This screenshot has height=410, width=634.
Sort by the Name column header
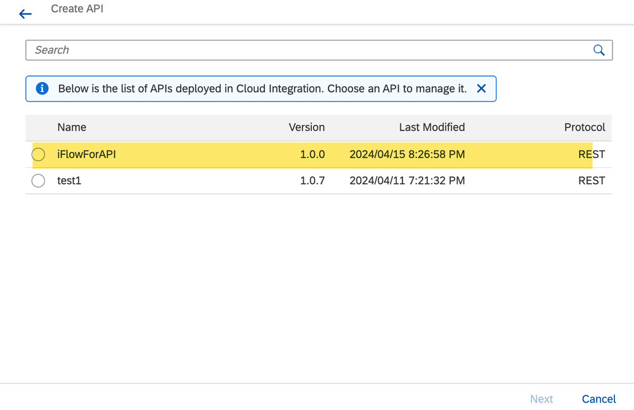(72, 127)
